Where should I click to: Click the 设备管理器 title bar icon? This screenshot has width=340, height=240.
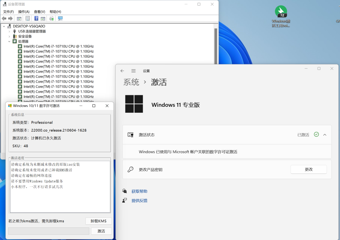(5, 4)
